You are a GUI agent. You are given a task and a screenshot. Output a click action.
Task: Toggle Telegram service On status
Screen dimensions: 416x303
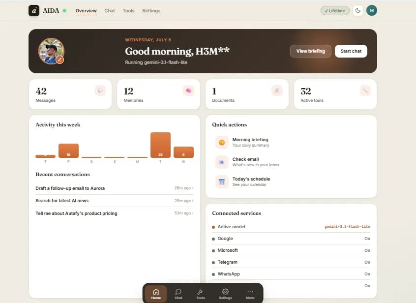[367, 262]
